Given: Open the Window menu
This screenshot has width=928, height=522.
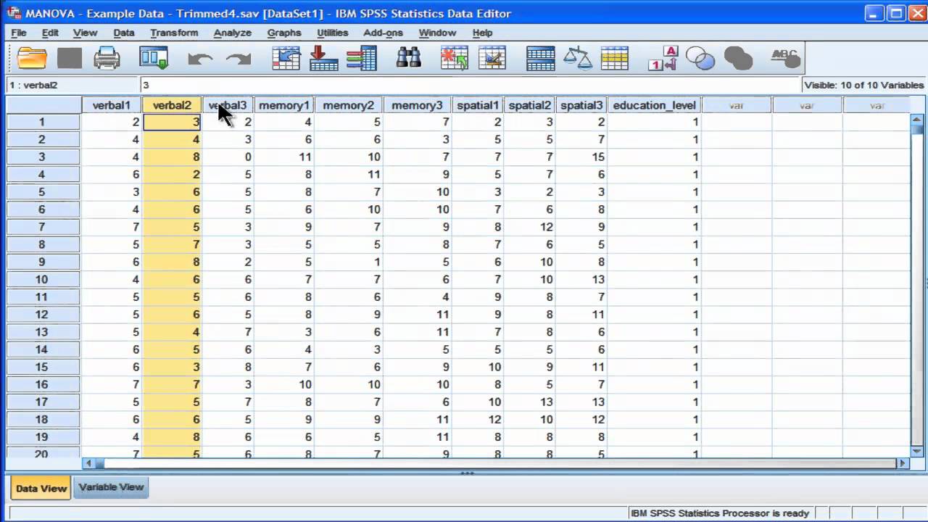Looking at the screenshot, I should point(437,33).
